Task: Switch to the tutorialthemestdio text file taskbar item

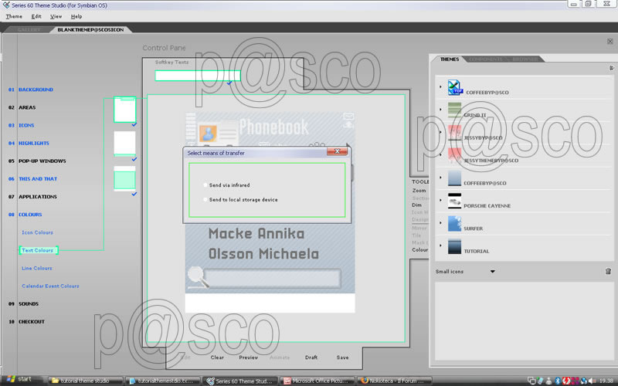Action: [164, 381]
